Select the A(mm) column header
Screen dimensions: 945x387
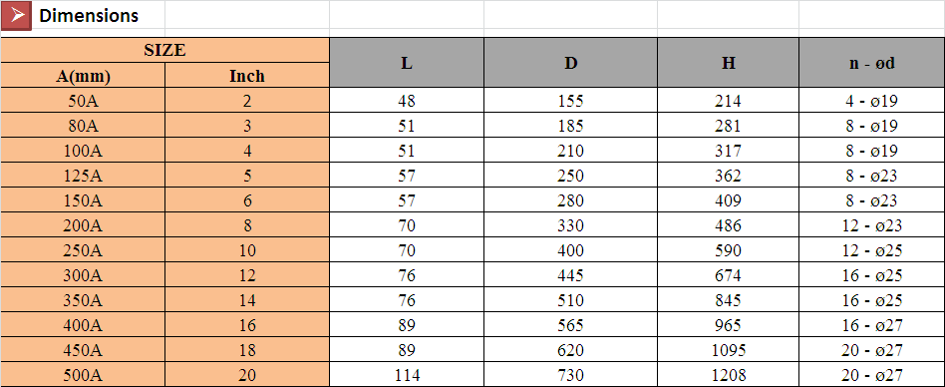point(83,76)
